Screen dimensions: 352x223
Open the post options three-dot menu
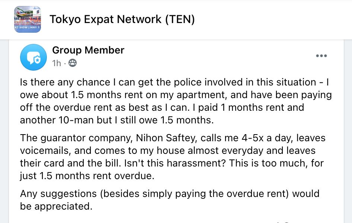pos(321,56)
